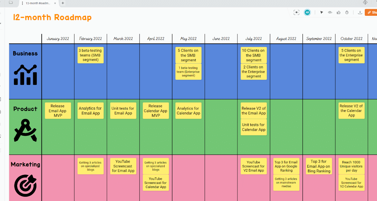This screenshot has width=377, height=201.
Task: Open the three-dot menu on the tab
Action: coord(22,3)
